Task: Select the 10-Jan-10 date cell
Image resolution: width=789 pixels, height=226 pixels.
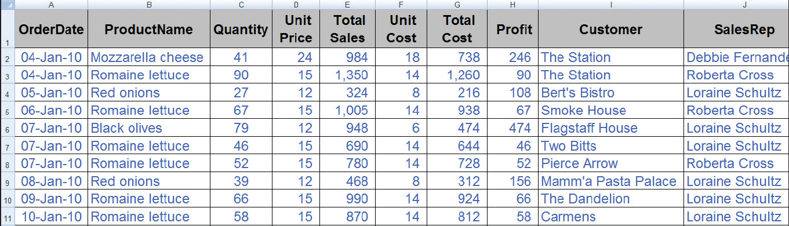Action: pos(52,217)
